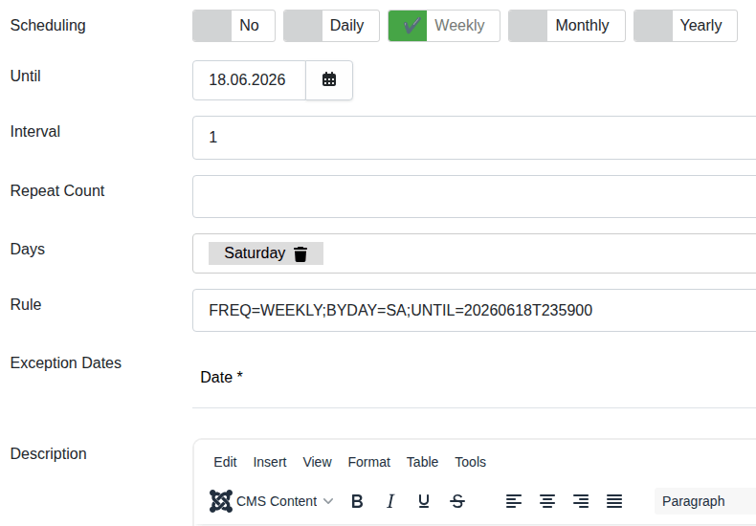The width and height of the screenshot is (756, 526).
Task: Remove Saturday with the trash icon
Action: click(300, 253)
